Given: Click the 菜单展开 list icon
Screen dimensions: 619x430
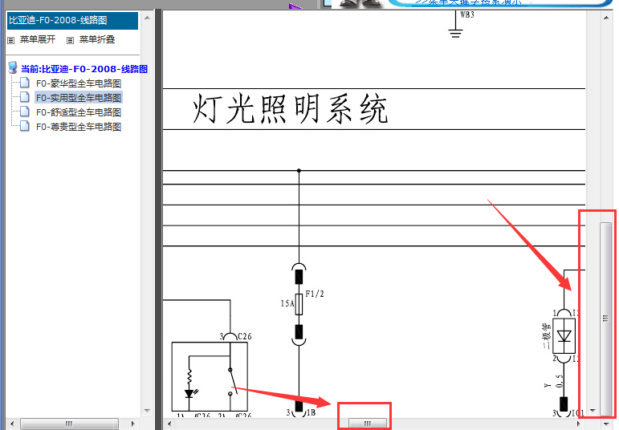Looking at the screenshot, I should point(11,40).
